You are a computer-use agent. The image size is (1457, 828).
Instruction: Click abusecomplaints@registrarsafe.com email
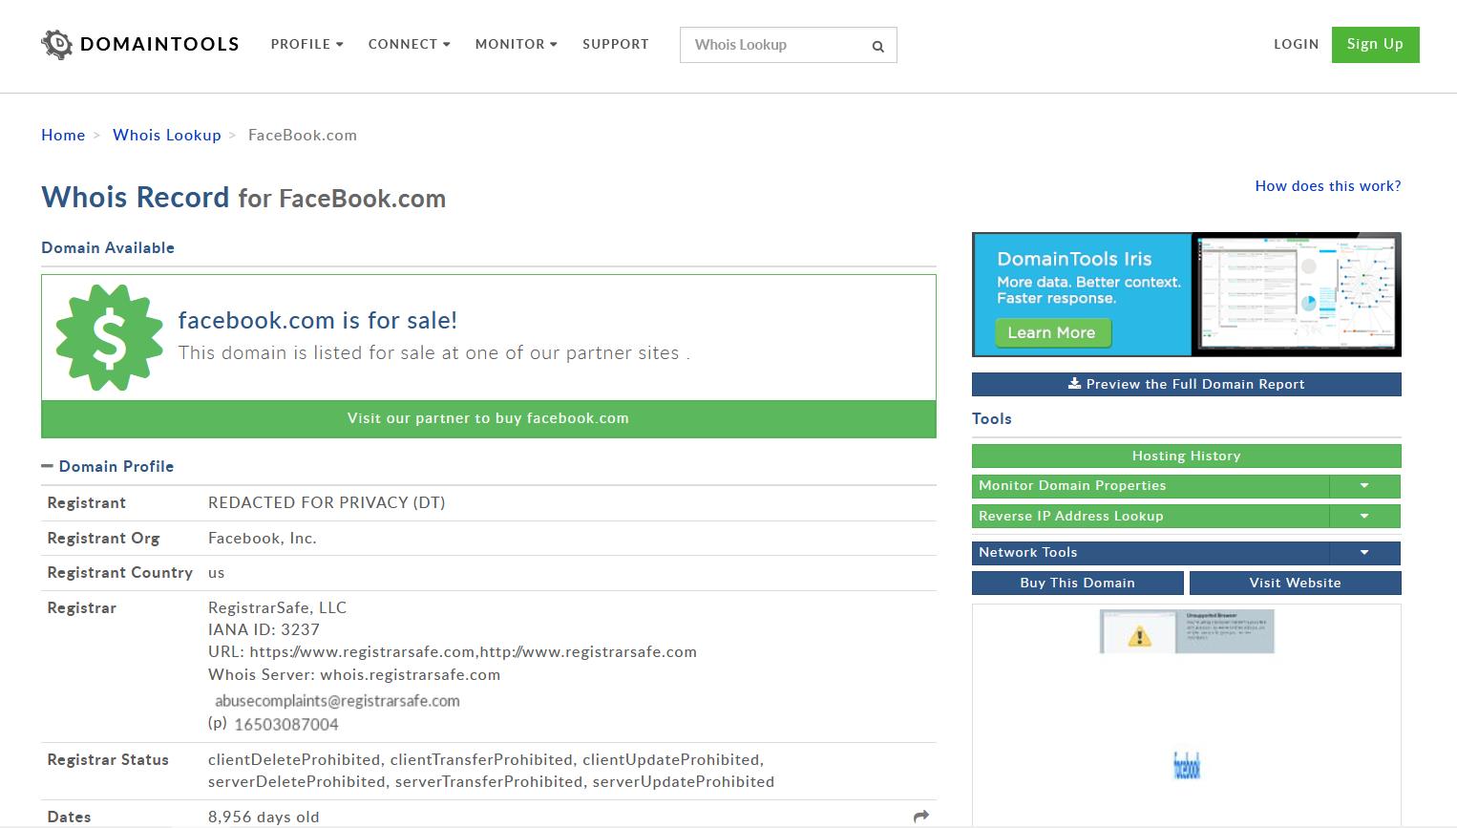tap(337, 701)
